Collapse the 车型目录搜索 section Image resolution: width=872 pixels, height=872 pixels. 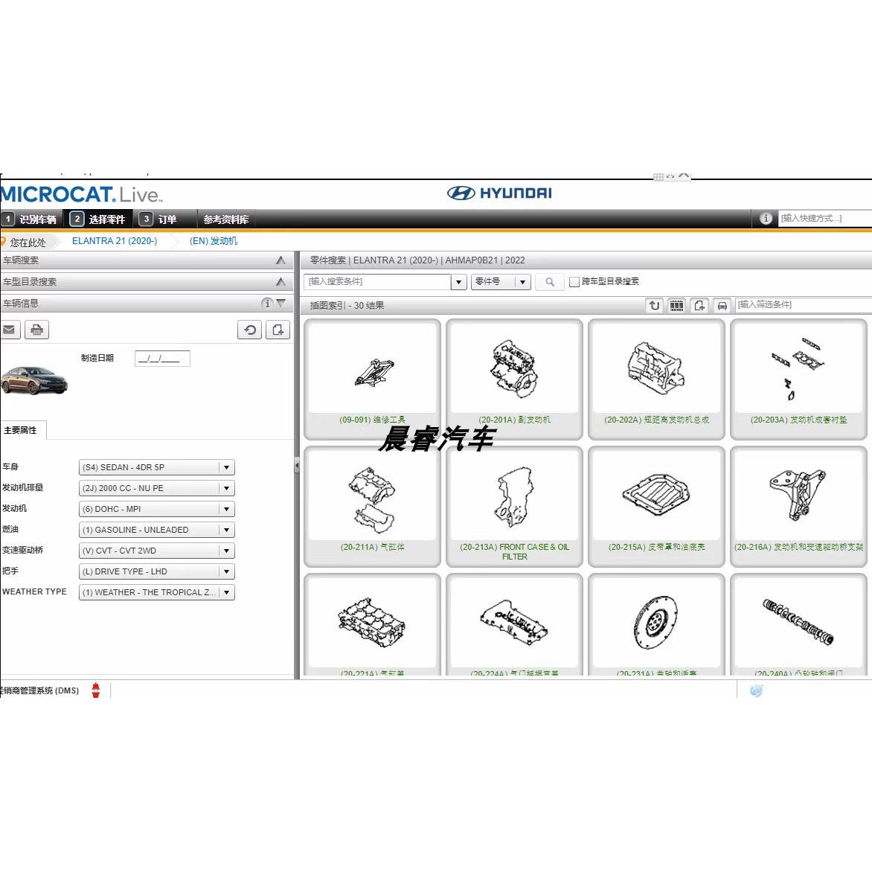point(280,281)
